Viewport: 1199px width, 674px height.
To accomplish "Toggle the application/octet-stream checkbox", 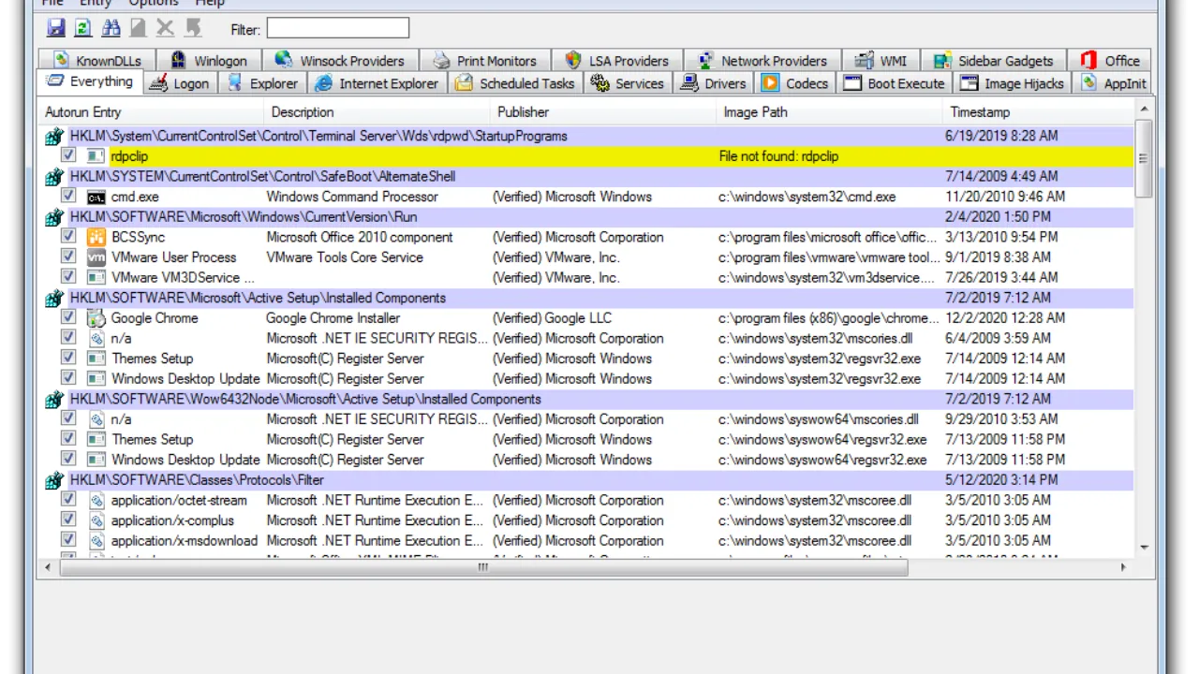I will pos(68,499).
